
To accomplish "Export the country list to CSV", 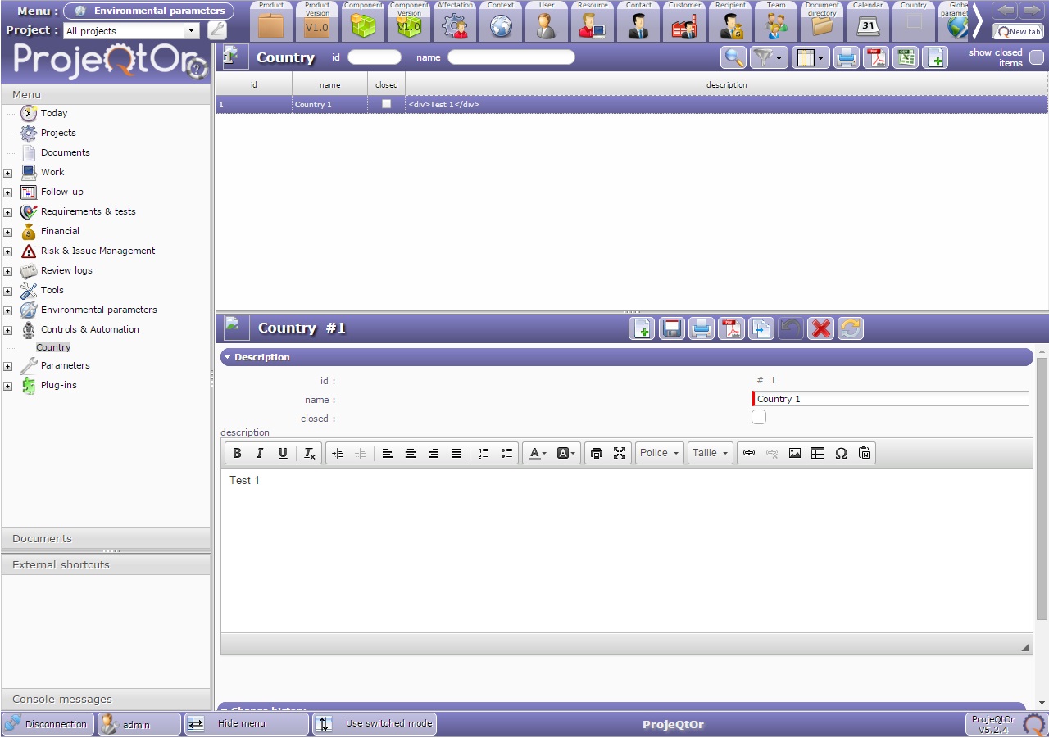I will (905, 57).
